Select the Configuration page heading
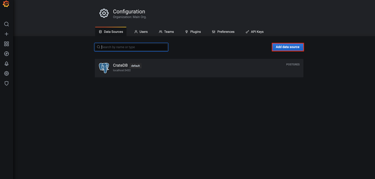 (x=129, y=12)
